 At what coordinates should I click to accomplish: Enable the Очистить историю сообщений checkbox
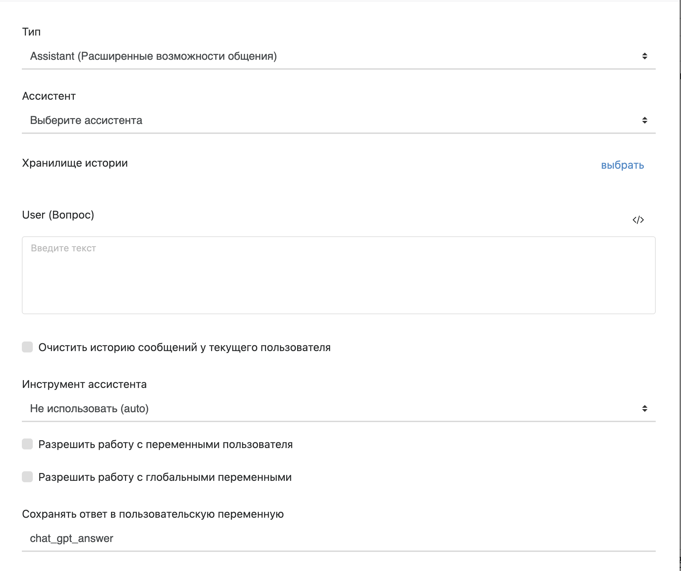[x=27, y=347]
